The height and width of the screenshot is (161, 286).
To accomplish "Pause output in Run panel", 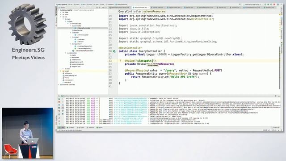I will tap(59, 105).
